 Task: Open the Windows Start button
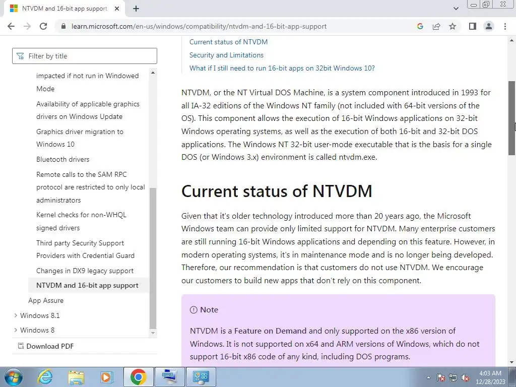coord(13,377)
